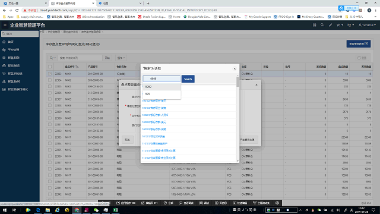Check the M003 row checkbox
The width and height of the screenshot is (380, 214).
(x=50, y=86)
